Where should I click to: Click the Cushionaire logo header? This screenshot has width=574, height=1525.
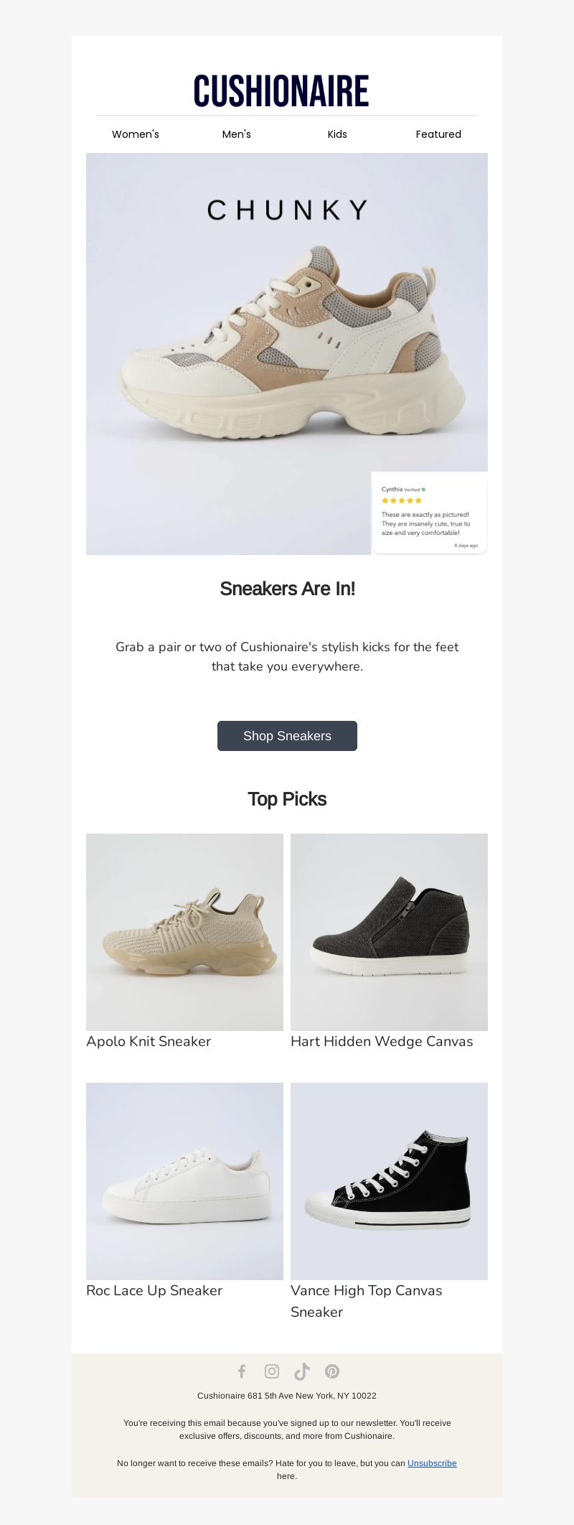click(281, 91)
